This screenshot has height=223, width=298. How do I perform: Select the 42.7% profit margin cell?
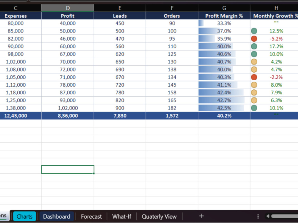click(224, 100)
